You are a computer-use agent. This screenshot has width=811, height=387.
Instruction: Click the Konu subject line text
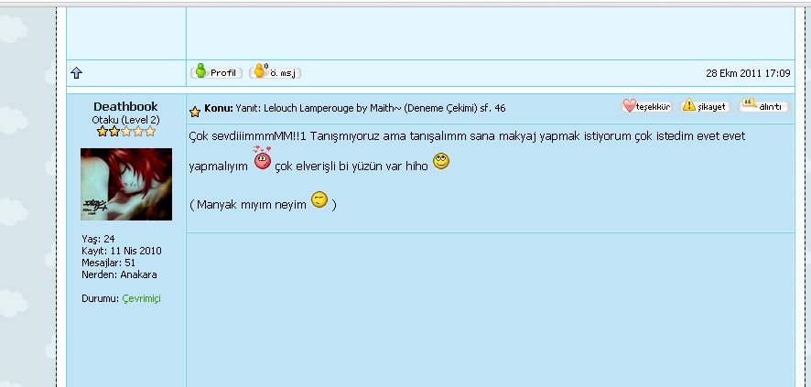pos(355,109)
